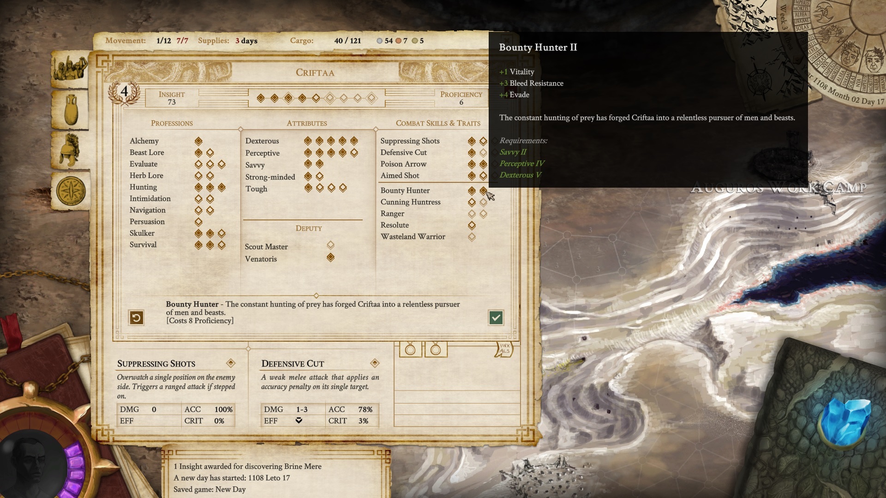Toggle the undo/reset arrow button

pos(136,317)
